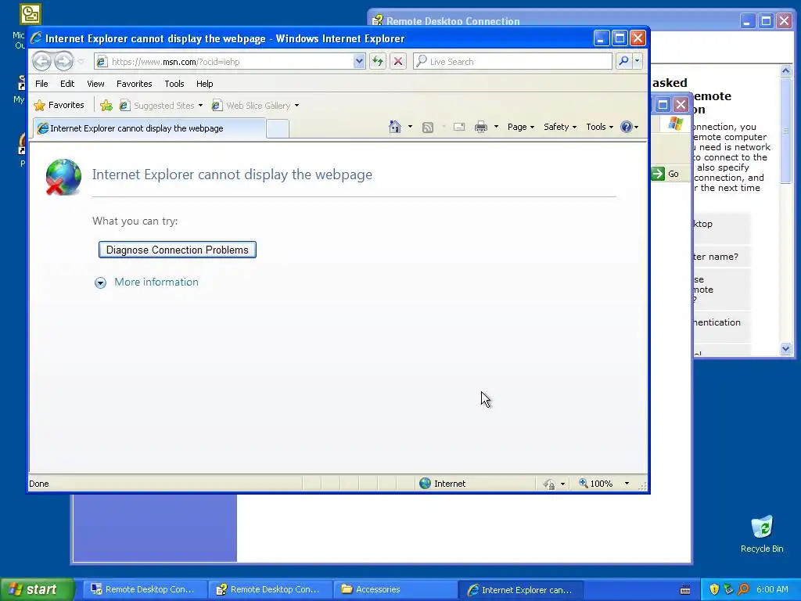The width and height of the screenshot is (801, 601).
Task: Open recent pages dropdown beside Forward
Action: [81, 62]
